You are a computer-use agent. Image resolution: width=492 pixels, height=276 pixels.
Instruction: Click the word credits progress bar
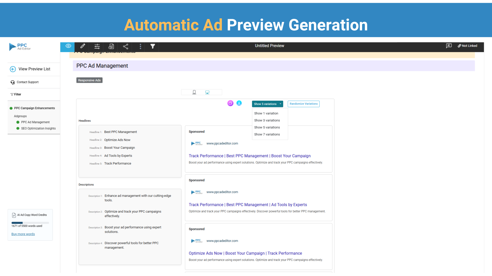tap(30, 223)
